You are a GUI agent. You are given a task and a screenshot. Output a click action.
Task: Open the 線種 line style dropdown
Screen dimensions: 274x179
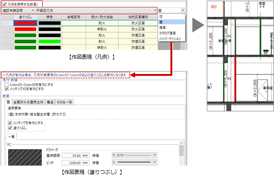[134, 162]
